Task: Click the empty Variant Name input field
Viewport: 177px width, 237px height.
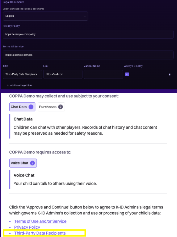Action: point(103,74)
